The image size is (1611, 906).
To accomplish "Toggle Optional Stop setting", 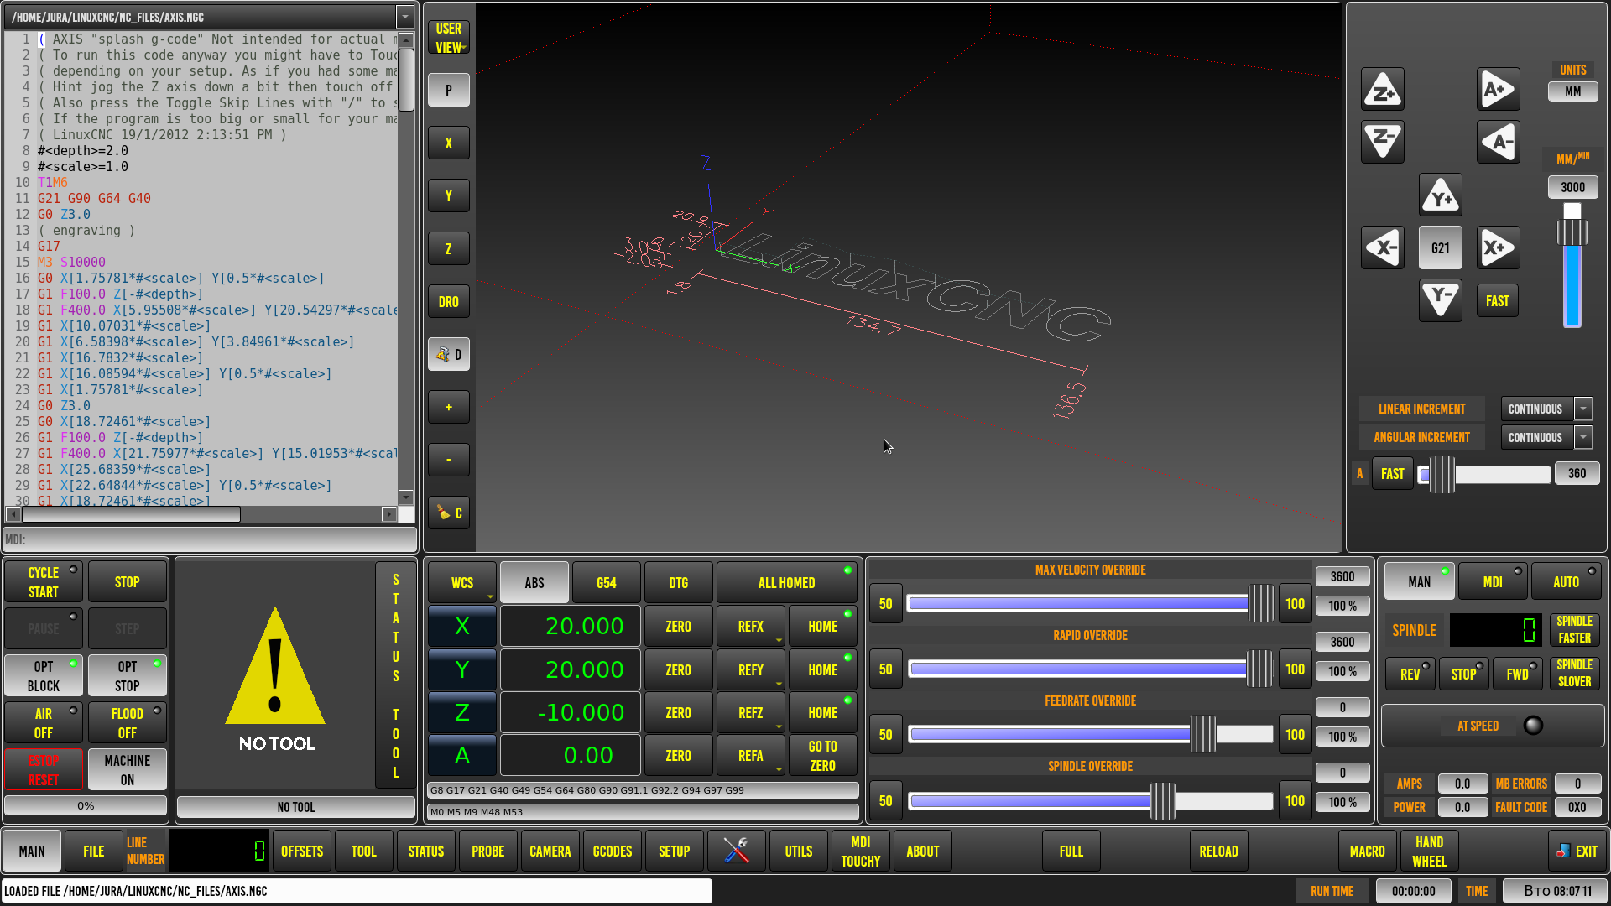I will point(128,675).
